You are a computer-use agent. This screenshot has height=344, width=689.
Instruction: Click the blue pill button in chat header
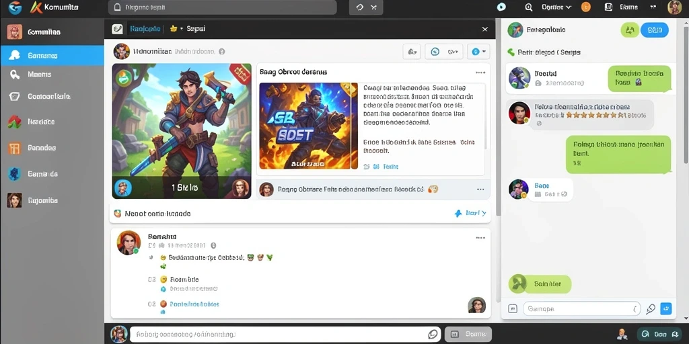655,30
